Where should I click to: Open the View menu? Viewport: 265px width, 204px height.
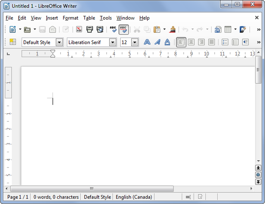click(x=36, y=18)
